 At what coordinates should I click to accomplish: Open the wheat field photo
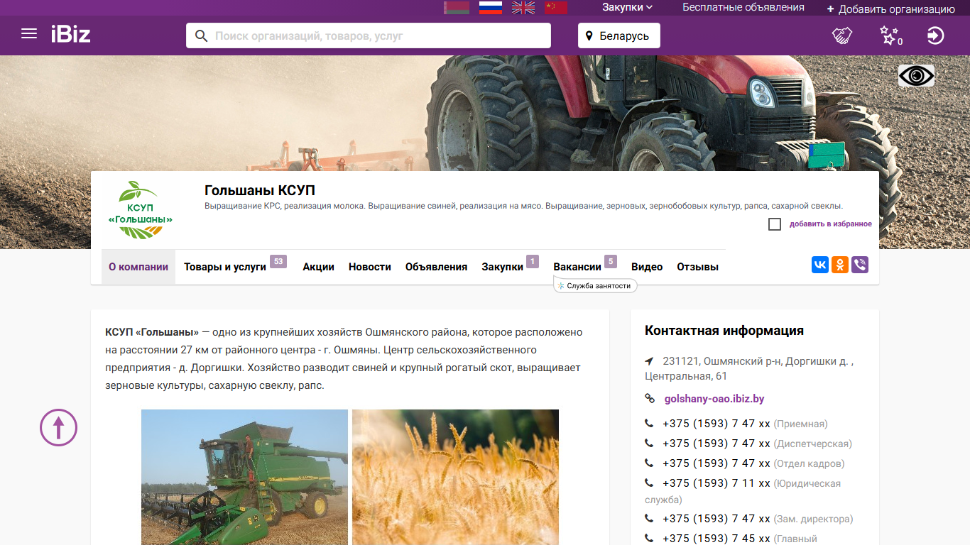[x=455, y=478]
